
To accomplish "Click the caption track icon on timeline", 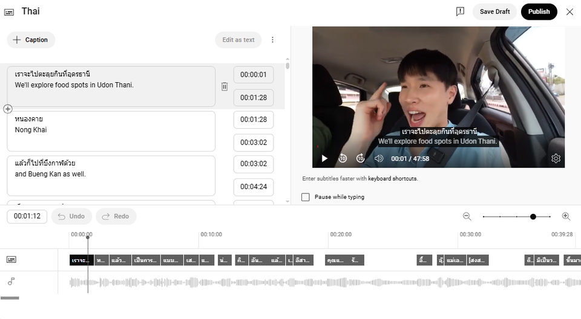I will coord(11,259).
